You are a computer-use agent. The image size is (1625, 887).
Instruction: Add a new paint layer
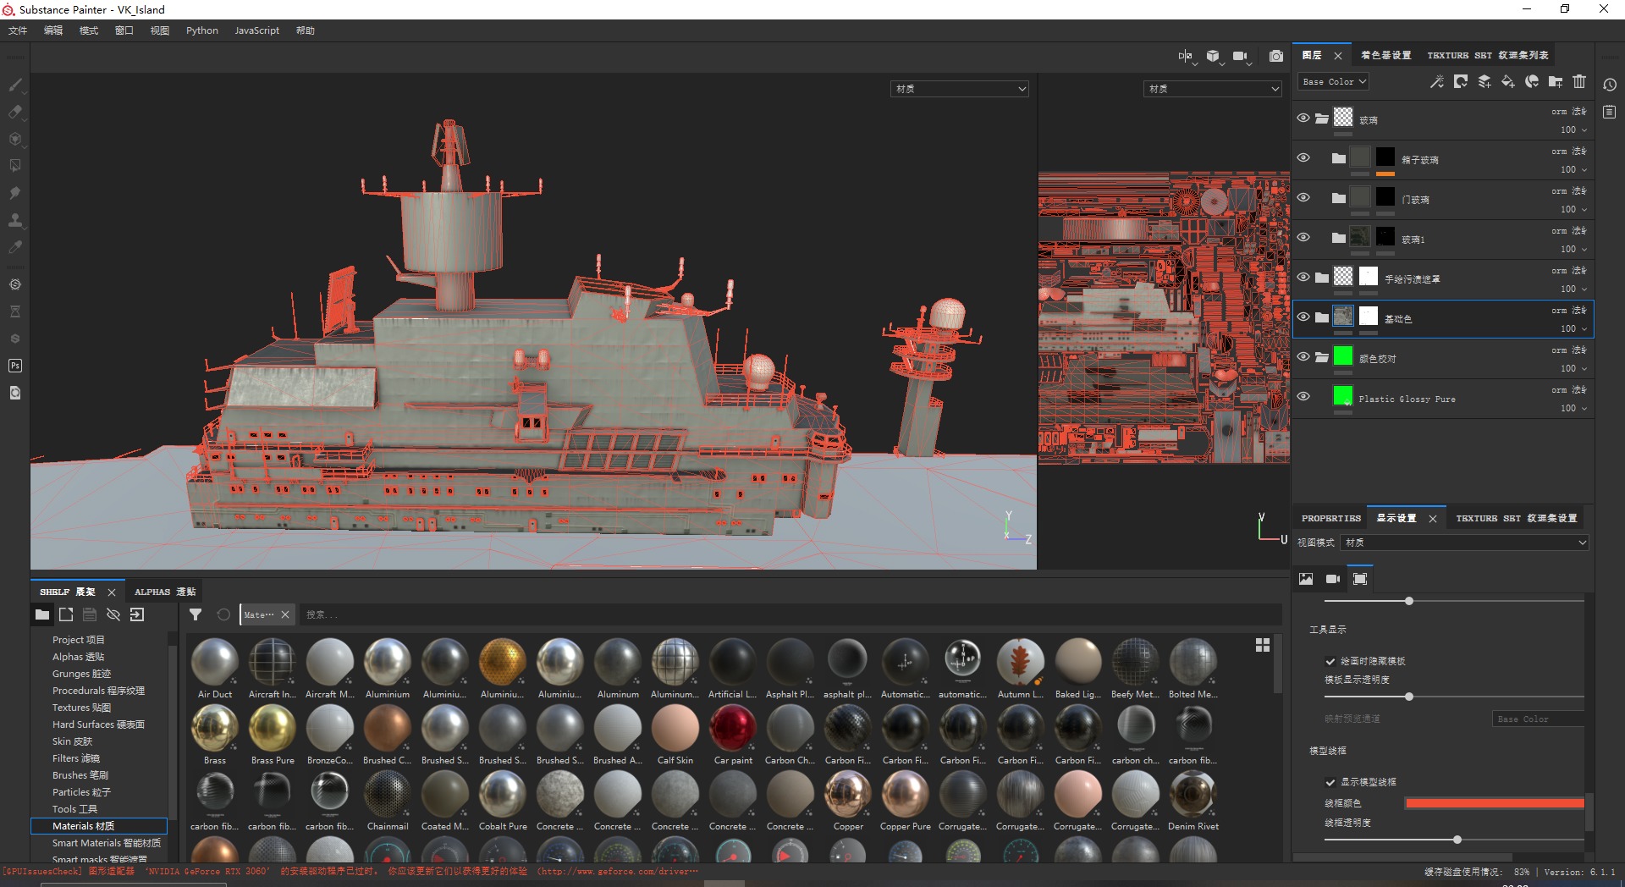(x=1485, y=81)
